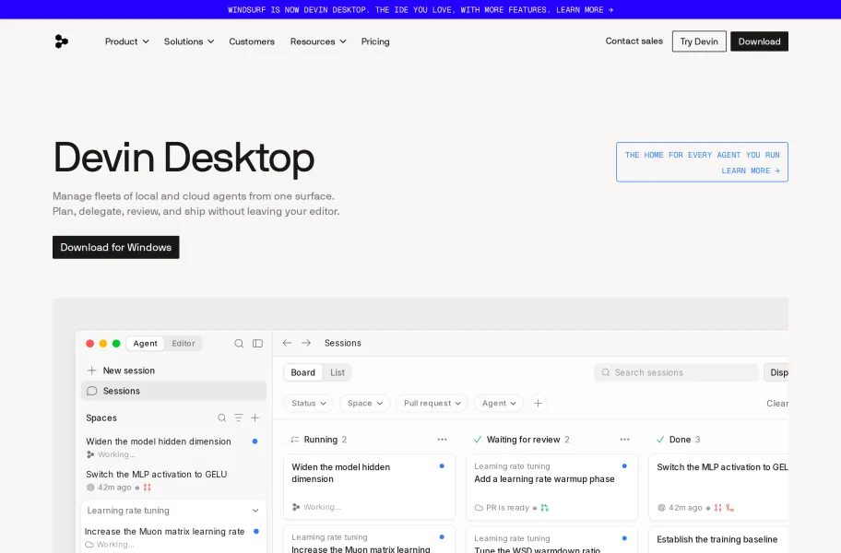Screen dimensions: 841x553
Task: Go forward using the right arrow beside Sessions
Action: [306, 343]
